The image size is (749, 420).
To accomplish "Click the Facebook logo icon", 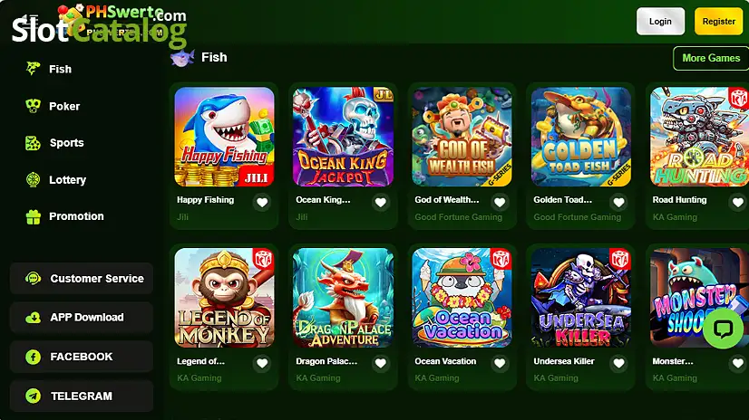I will tap(33, 357).
